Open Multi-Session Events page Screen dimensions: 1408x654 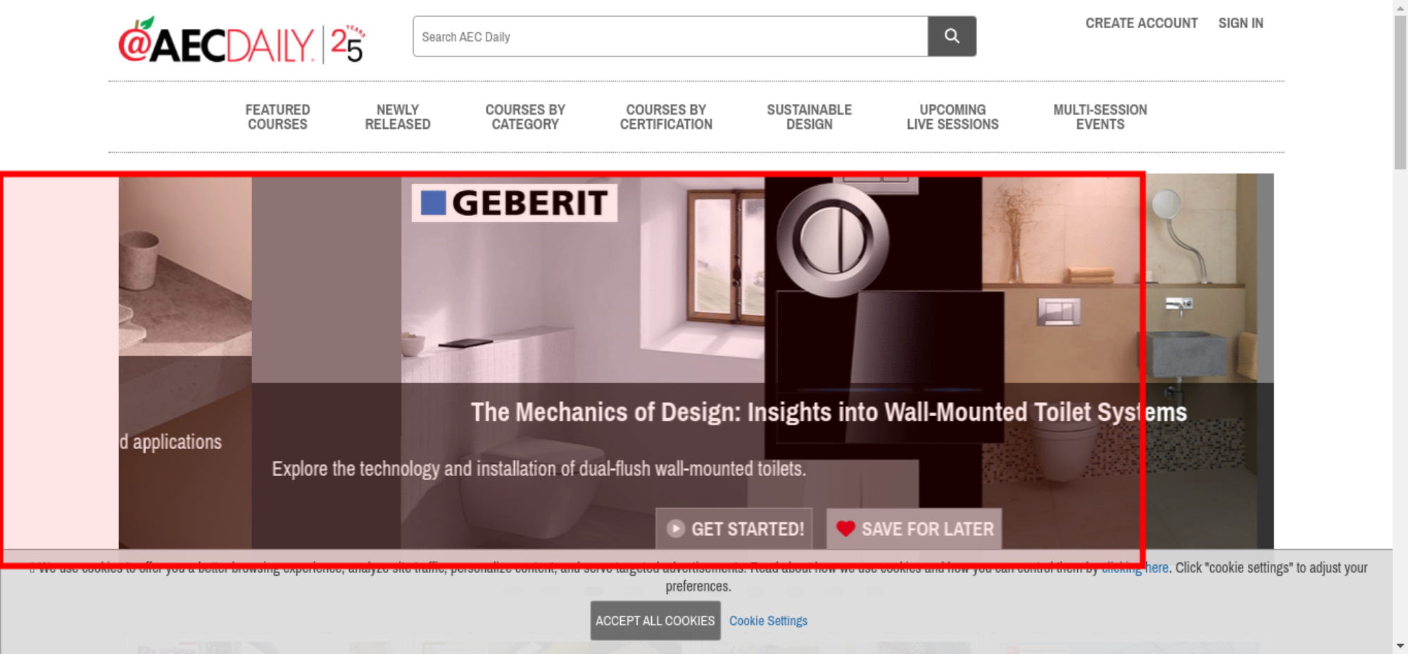pos(1100,117)
